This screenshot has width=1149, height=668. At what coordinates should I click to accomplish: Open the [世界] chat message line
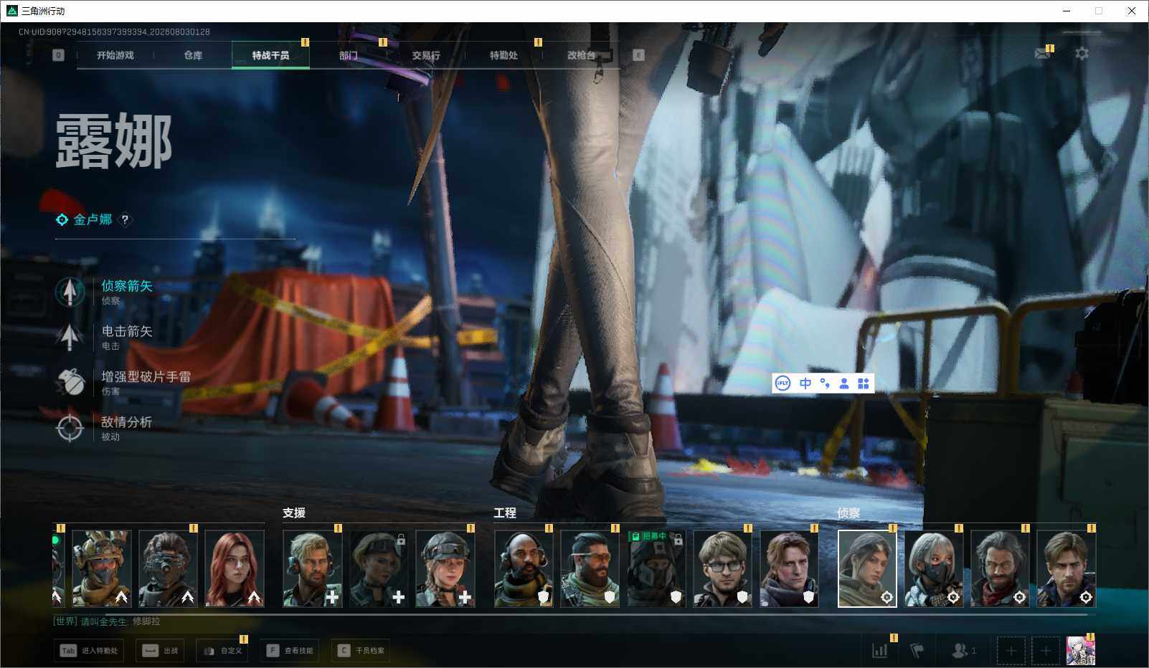(107, 621)
